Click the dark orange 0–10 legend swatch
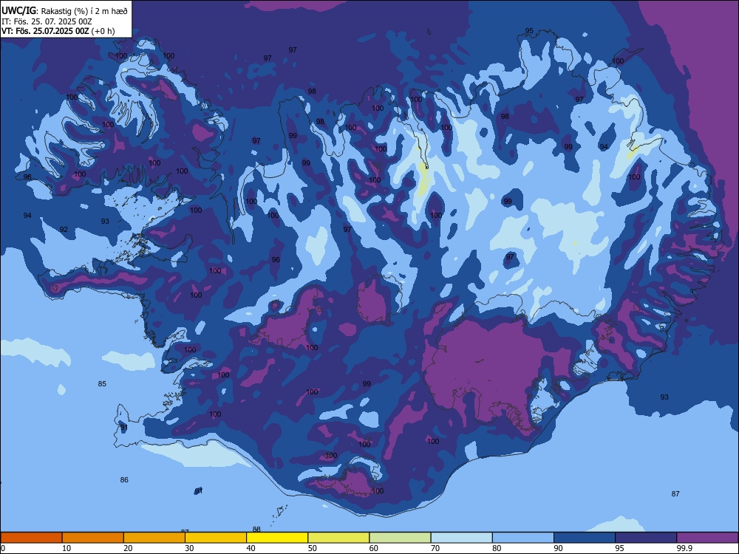The height and width of the screenshot is (554, 739). click(31, 538)
